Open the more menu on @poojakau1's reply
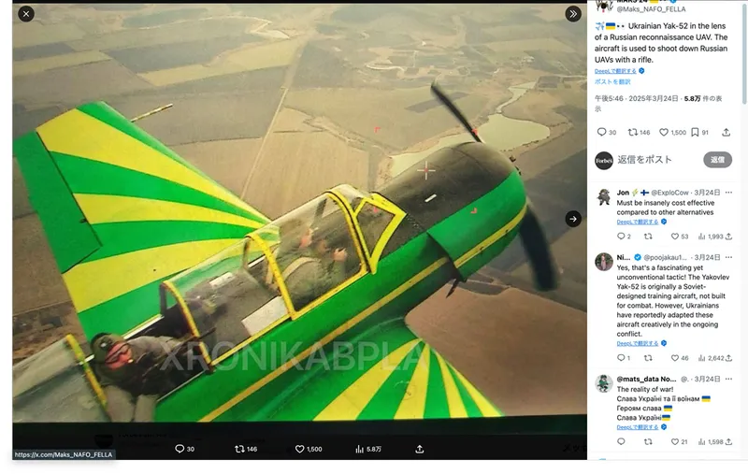 tap(728, 257)
